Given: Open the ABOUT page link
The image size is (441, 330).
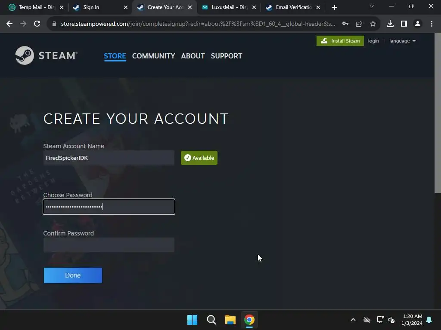Looking at the screenshot, I should click(193, 56).
